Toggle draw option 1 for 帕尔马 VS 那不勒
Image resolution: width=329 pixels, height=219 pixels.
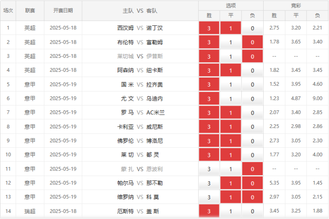coord(231,183)
